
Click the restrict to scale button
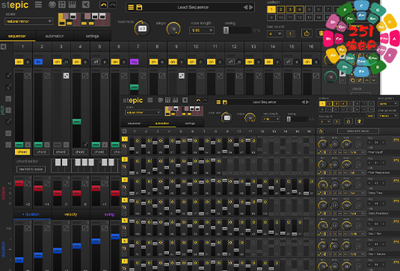coord(31,169)
